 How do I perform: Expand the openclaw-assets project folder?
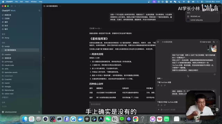click(x=11, y=72)
